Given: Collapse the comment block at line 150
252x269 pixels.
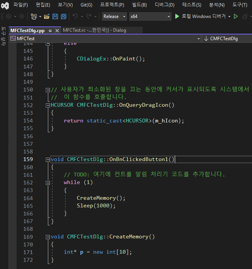Looking at the screenshot, I should click(x=48, y=90).
